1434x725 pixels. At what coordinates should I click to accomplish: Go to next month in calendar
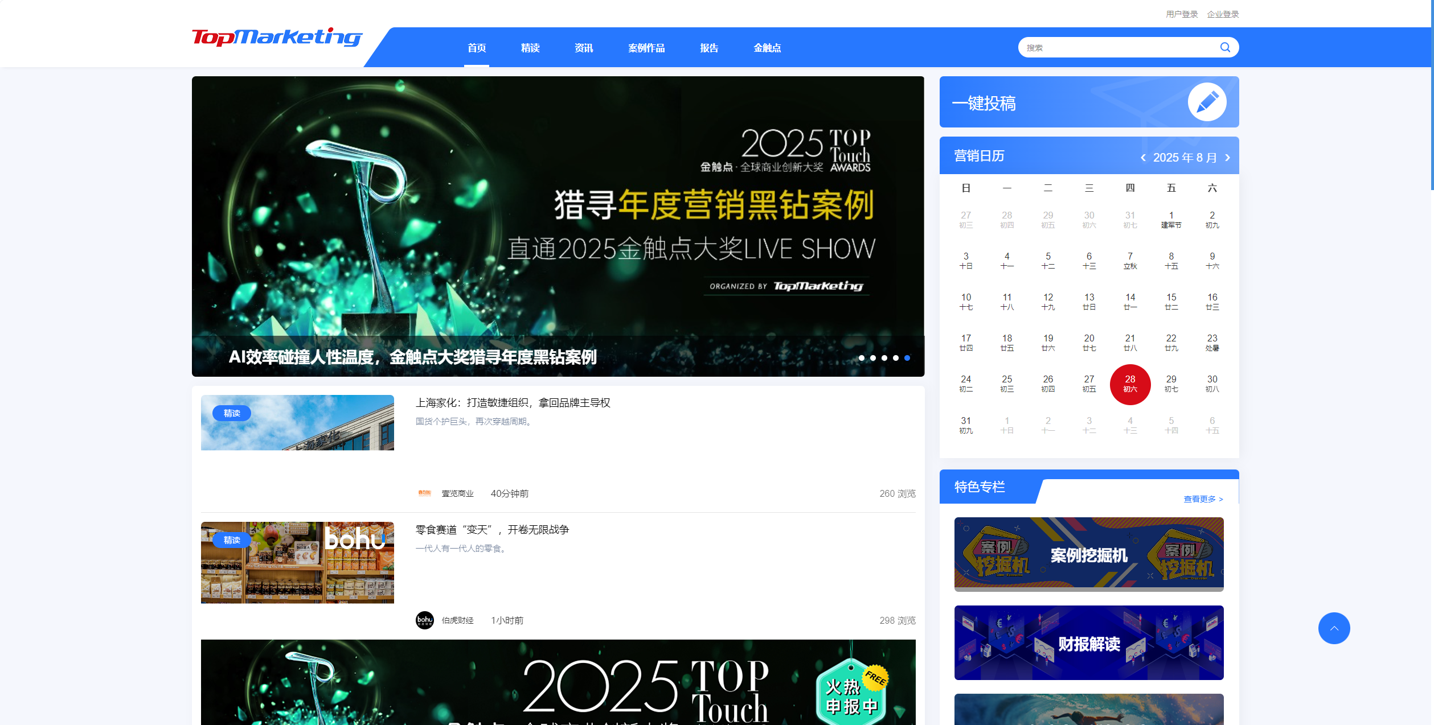pos(1228,158)
